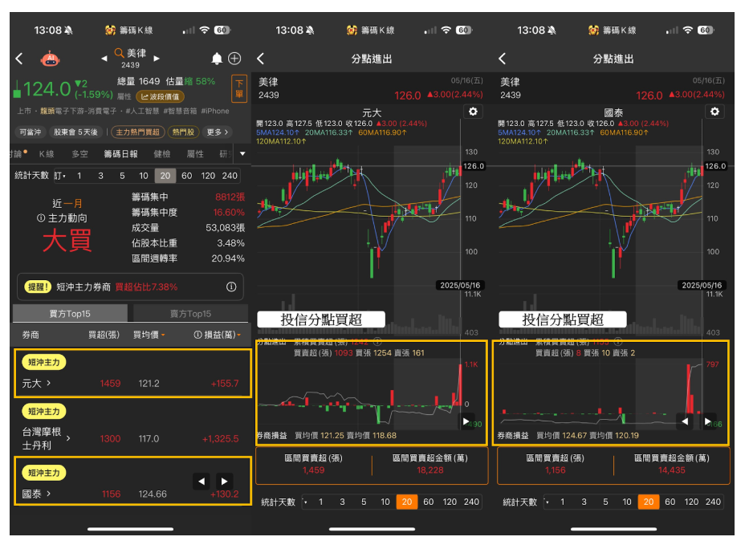Select 60 day statistics in left panel
This screenshot has height=549, width=745.
tap(187, 176)
